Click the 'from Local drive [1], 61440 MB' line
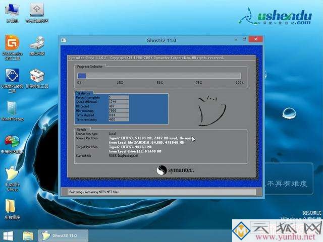Viewport: 323px width, 242px height. 135,151
